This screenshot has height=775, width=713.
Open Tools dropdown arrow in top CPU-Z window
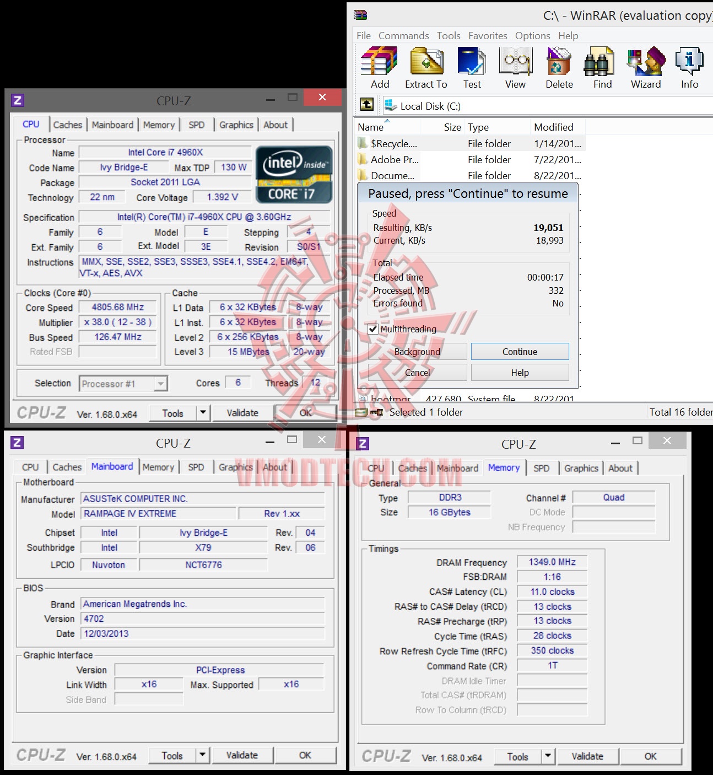click(203, 413)
